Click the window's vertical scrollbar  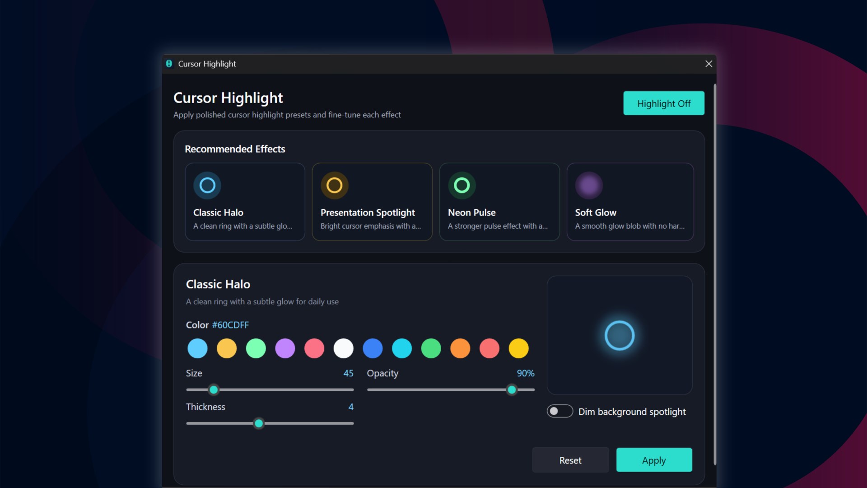(x=715, y=274)
